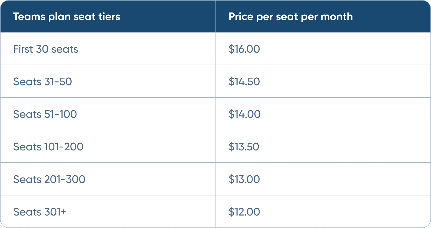
Task: Click the 'Teams plan seat tiers' header
Action: [66, 17]
